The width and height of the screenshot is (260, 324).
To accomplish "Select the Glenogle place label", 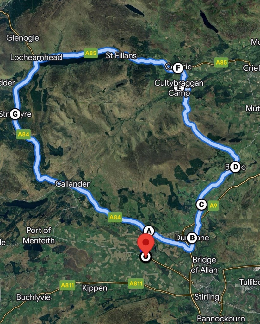I will point(23,38).
